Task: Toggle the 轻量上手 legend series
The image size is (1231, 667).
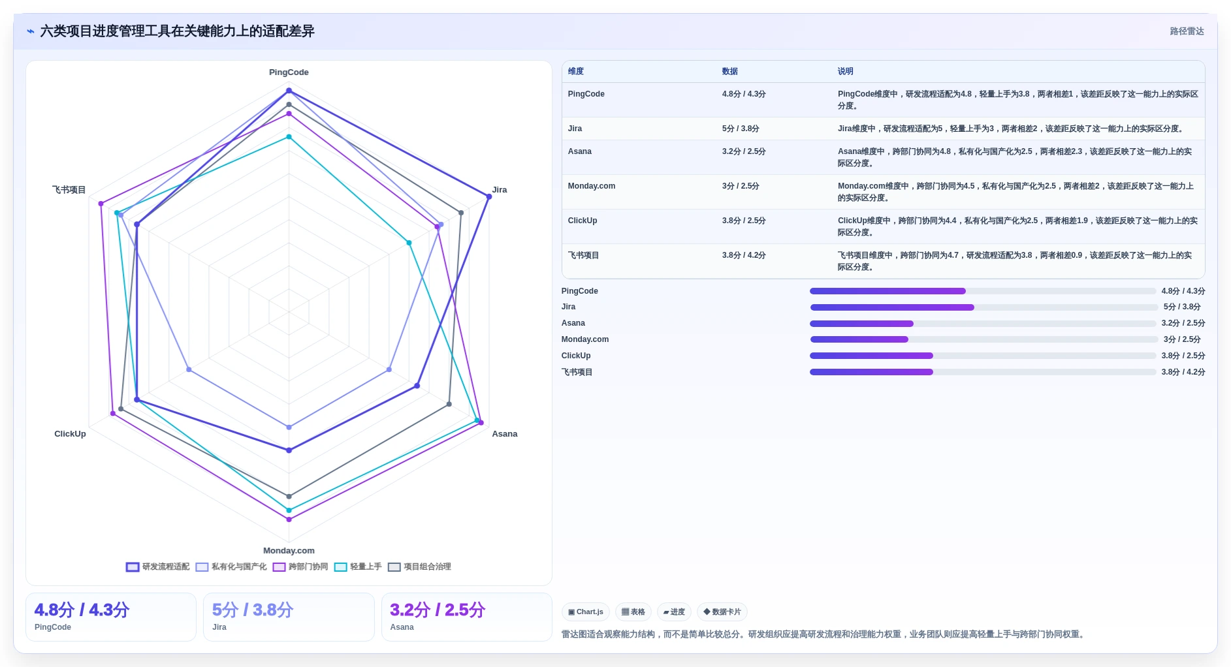Action: [x=358, y=566]
